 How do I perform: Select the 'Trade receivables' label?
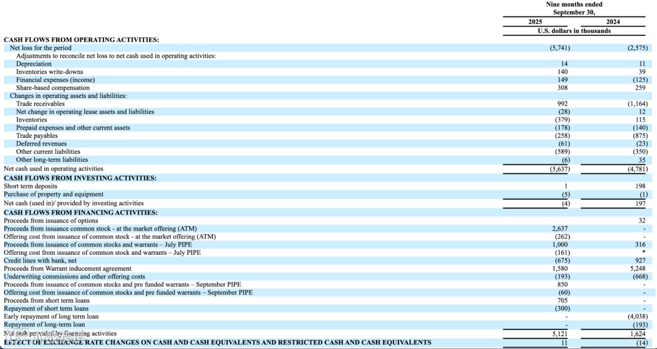(40, 103)
